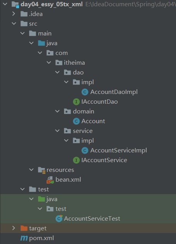This screenshot has height=244, width=176.
Task: Collapse the service package chevron
Action: 57,131
